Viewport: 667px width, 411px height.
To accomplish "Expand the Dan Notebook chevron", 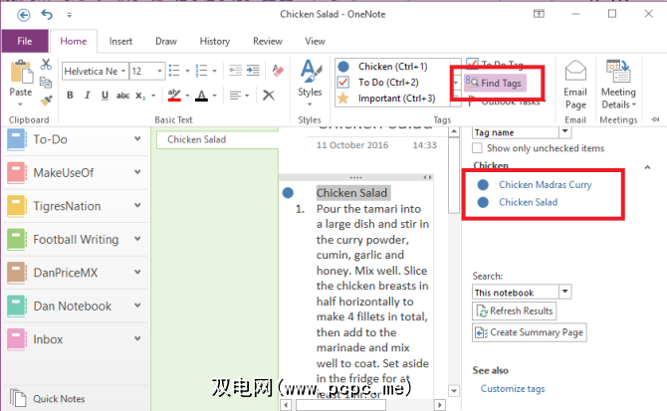I will click(137, 306).
